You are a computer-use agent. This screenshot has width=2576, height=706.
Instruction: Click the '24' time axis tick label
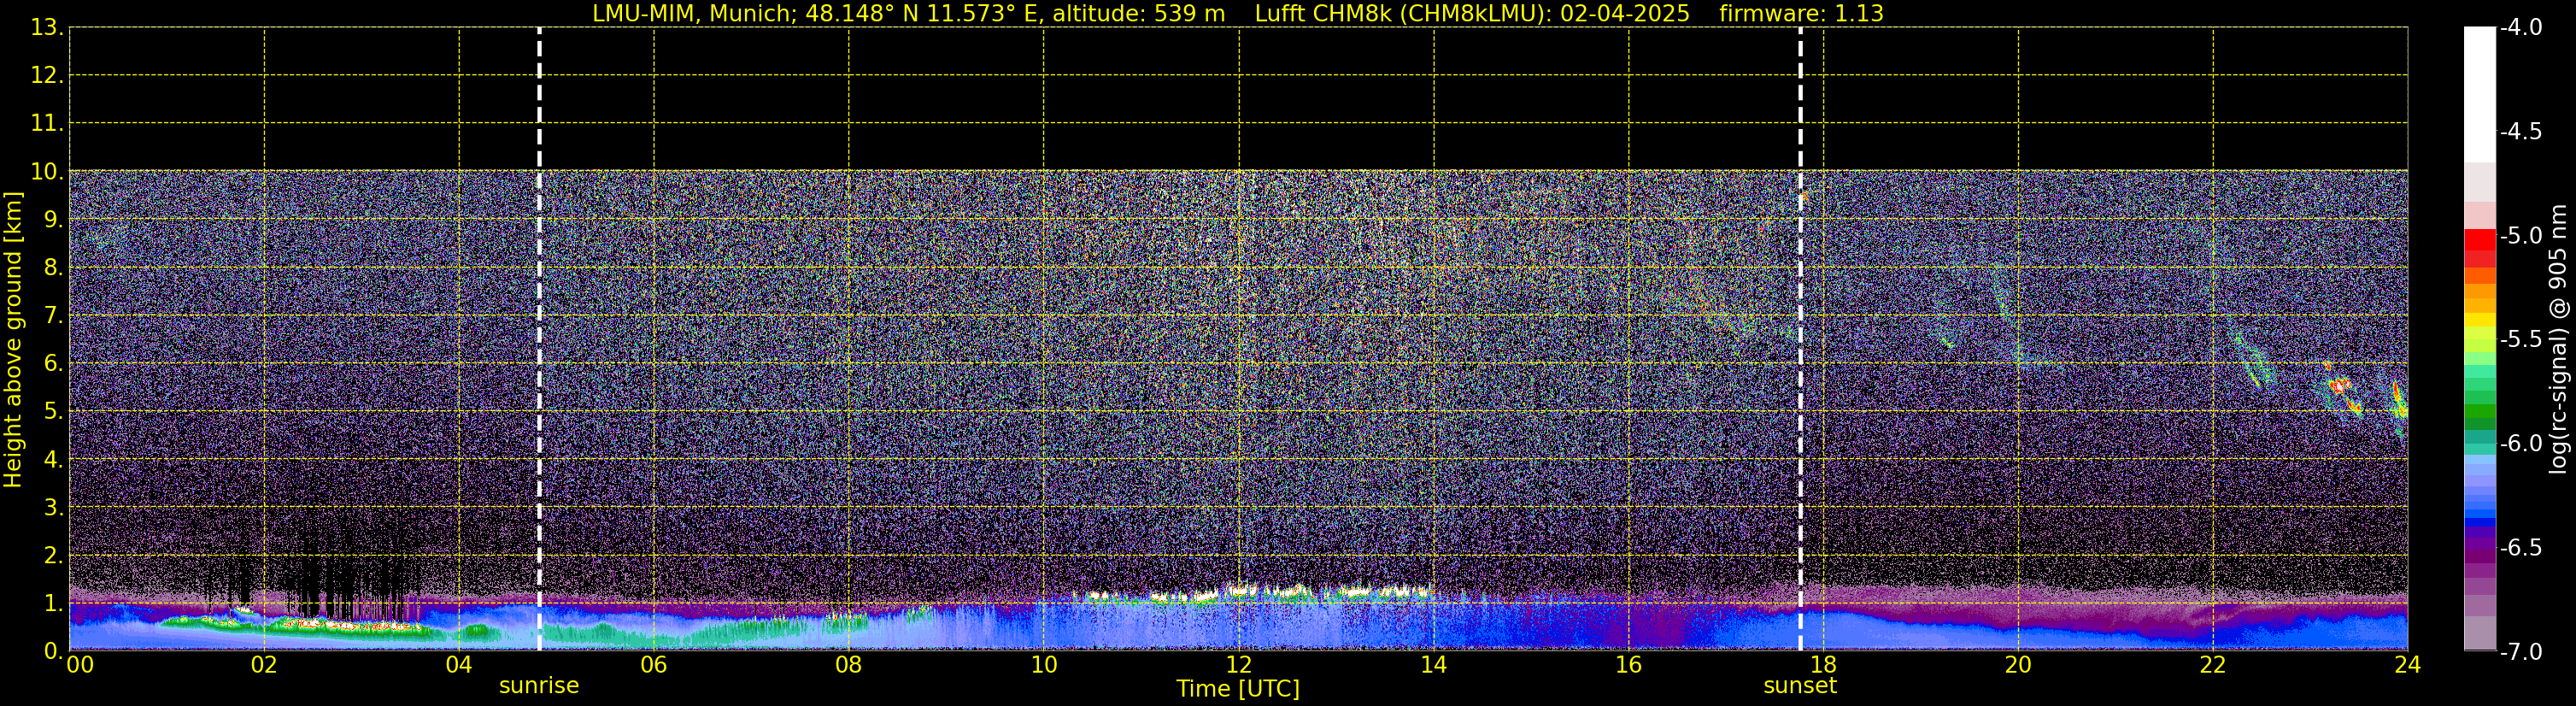pos(2407,665)
